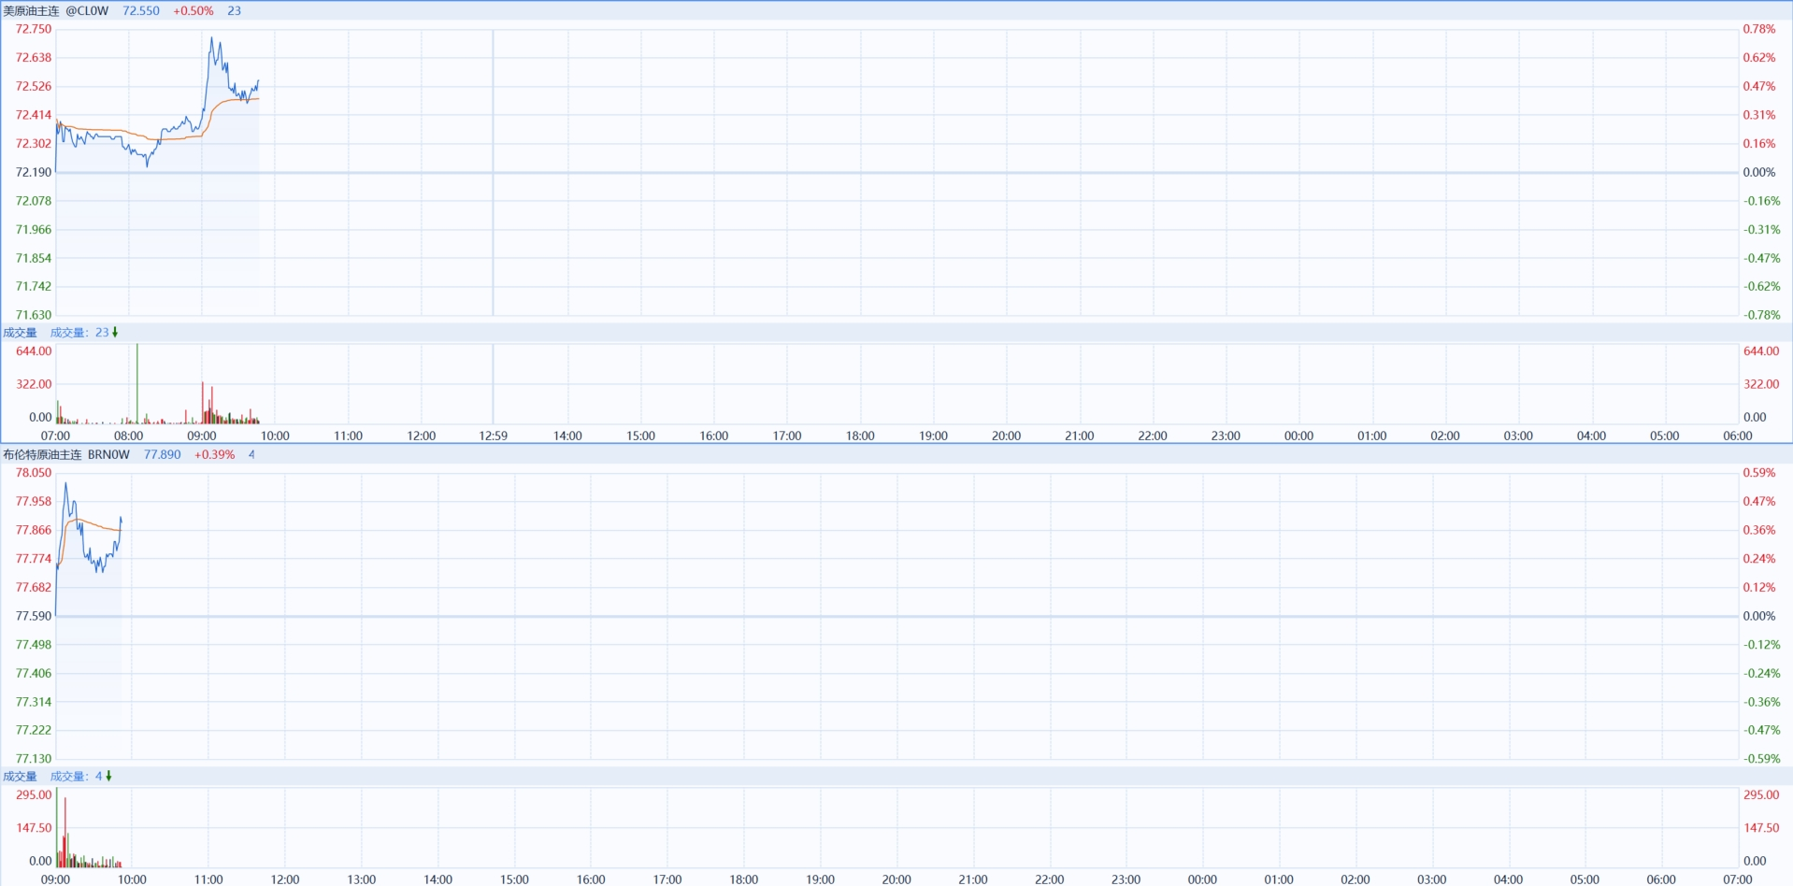The width and height of the screenshot is (1793, 886).
Task: Click the -0.36% percentage axis label
Action: pyautogui.click(x=1761, y=702)
